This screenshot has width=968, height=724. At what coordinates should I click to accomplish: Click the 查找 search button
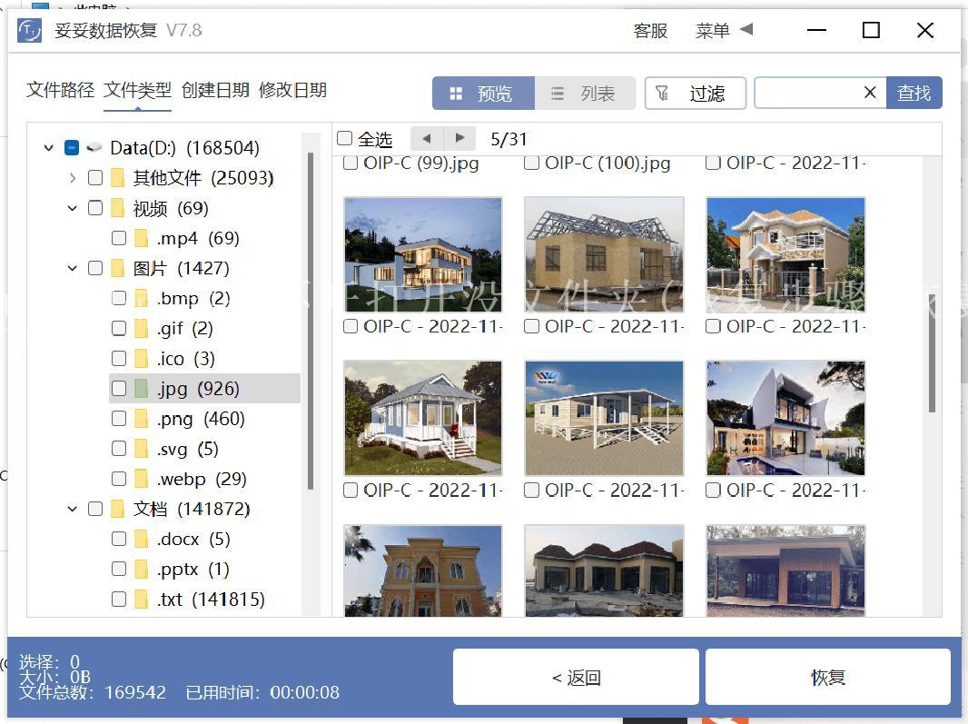click(x=914, y=93)
